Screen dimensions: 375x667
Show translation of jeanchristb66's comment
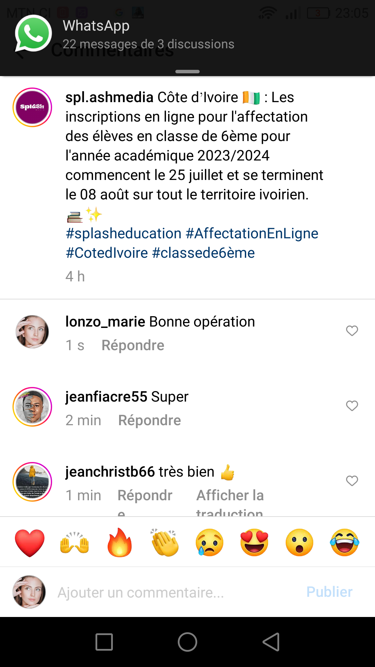point(230,496)
